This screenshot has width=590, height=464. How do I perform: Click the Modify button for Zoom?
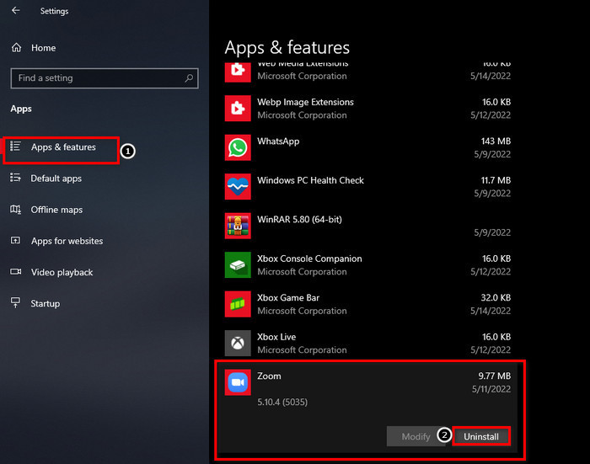[x=416, y=436]
